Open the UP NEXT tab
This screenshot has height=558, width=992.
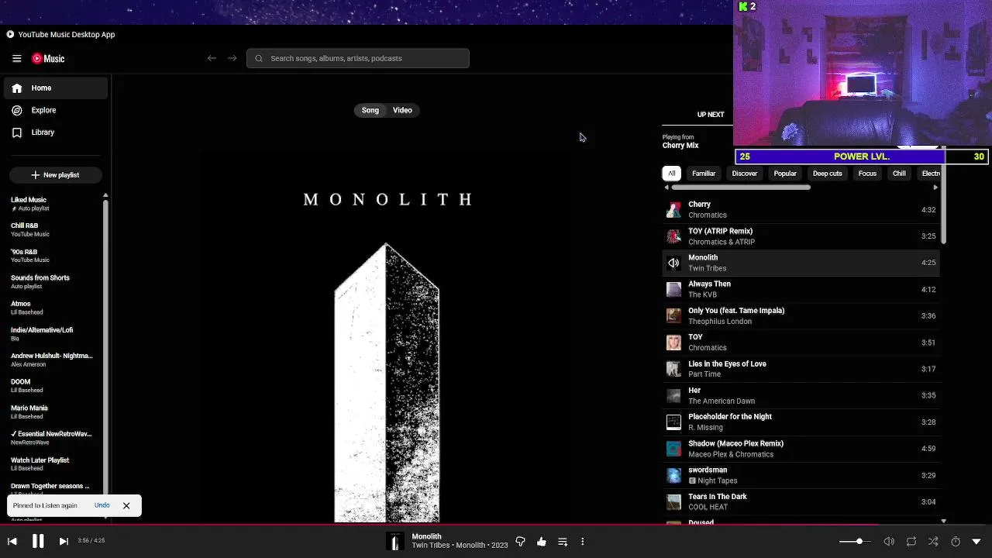point(711,115)
